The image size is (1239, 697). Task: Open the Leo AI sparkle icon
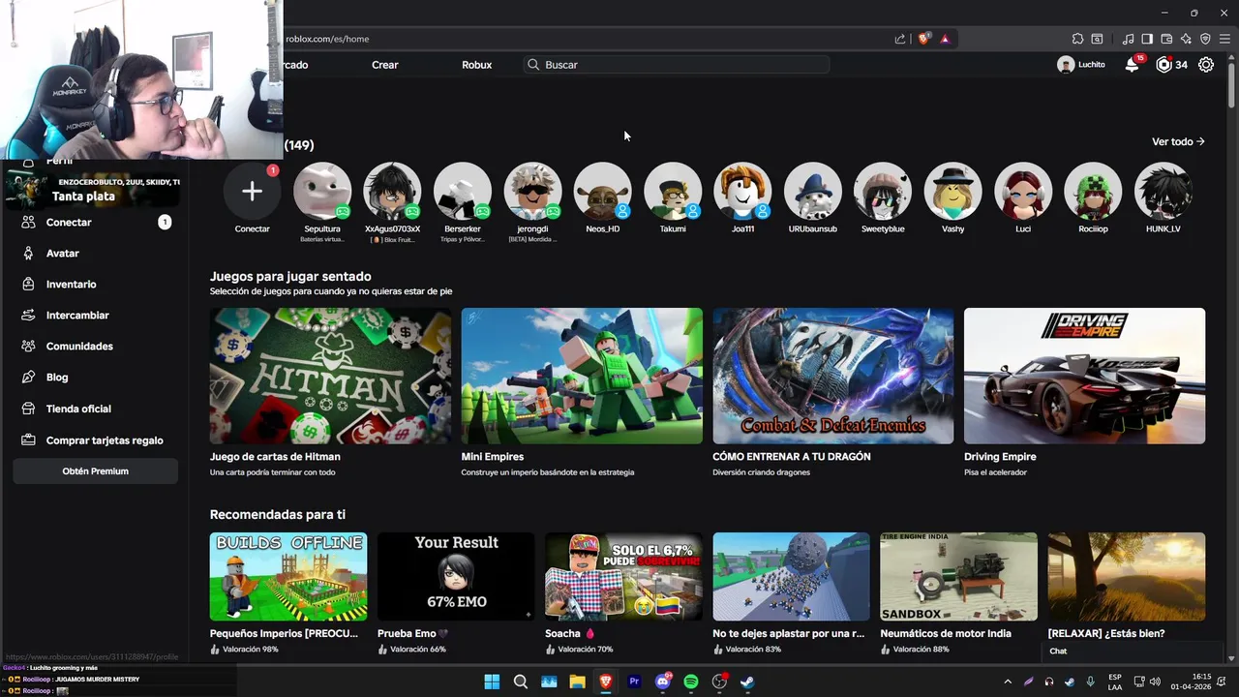click(1186, 39)
